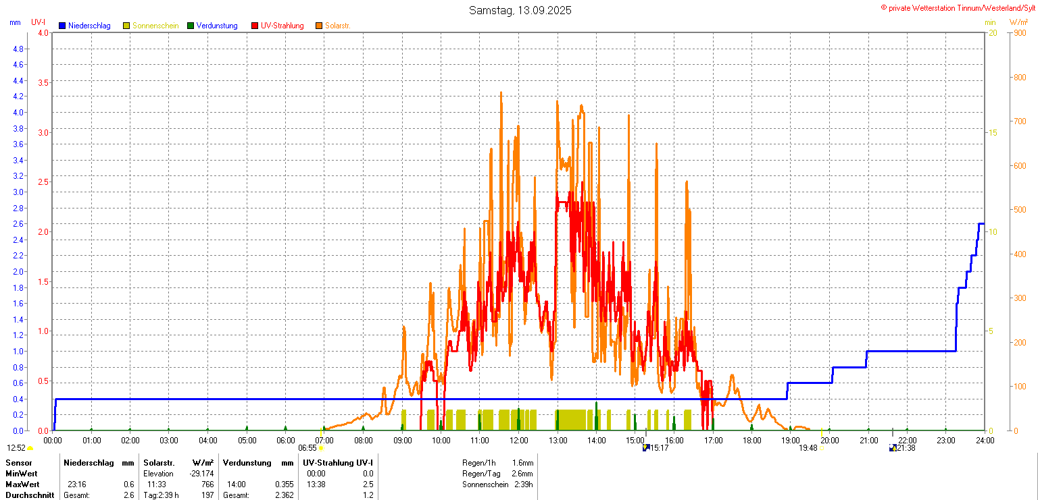Viewport: 1038px width, 500px height.
Task: Click the blue Niederschlag legend square
Action: tap(62, 26)
